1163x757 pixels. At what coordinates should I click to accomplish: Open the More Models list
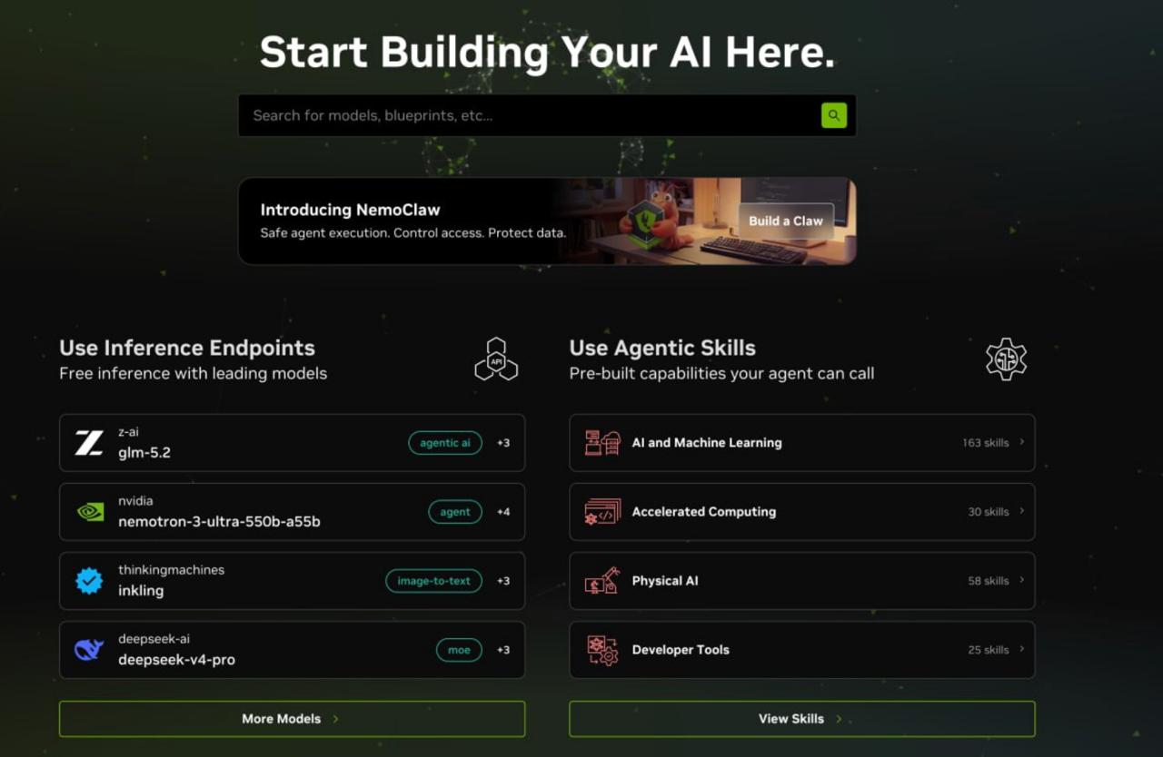(293, 719)
